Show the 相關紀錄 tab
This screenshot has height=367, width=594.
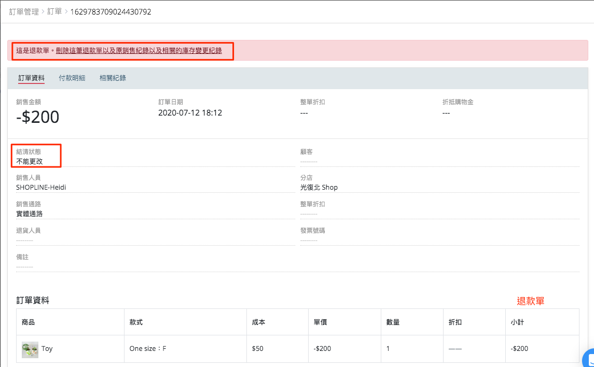point(113,78)
